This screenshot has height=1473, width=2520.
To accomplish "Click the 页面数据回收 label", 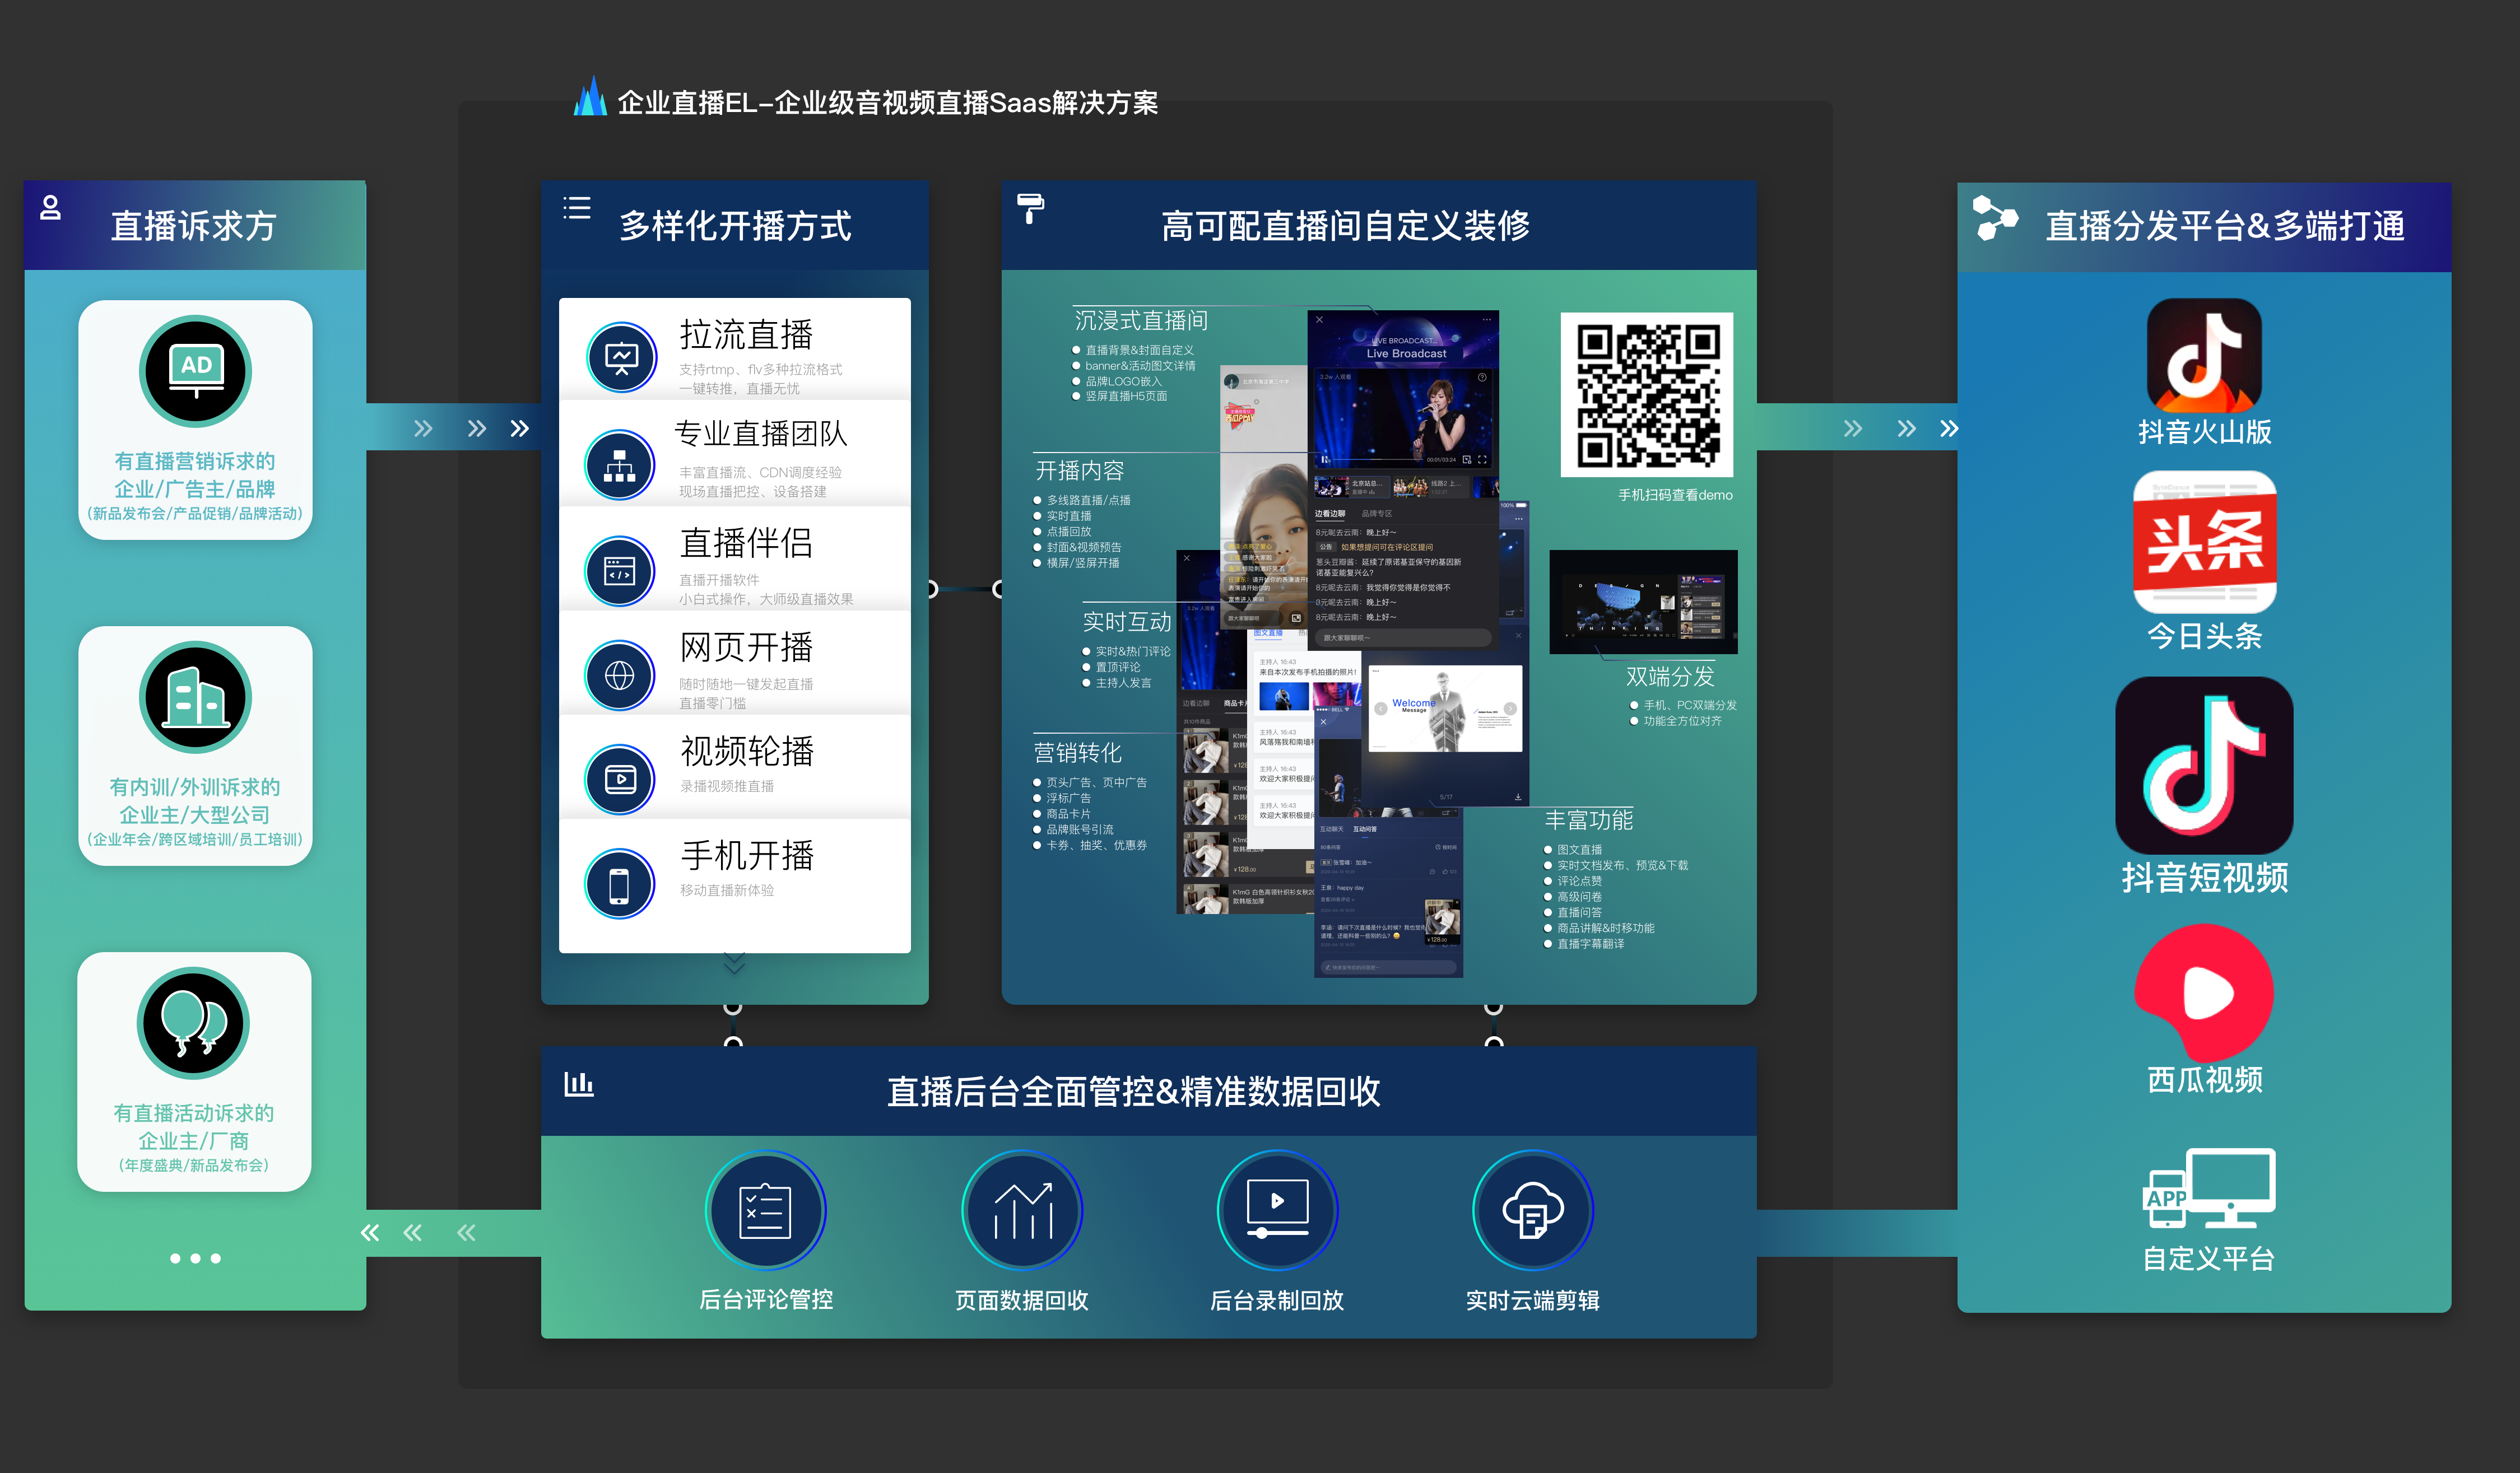I will (x=1021, y=1300).
